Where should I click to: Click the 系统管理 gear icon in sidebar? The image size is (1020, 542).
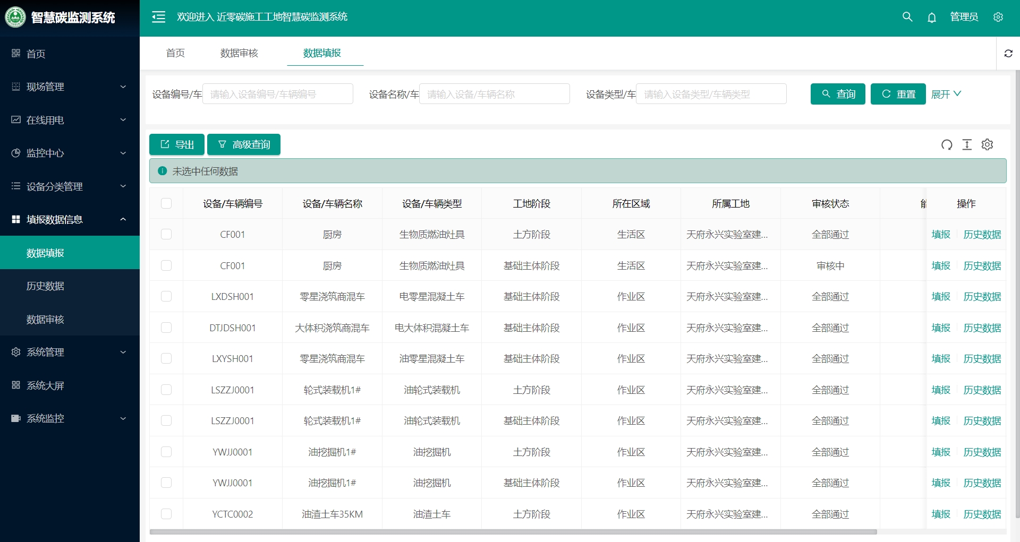coord(16,352)
